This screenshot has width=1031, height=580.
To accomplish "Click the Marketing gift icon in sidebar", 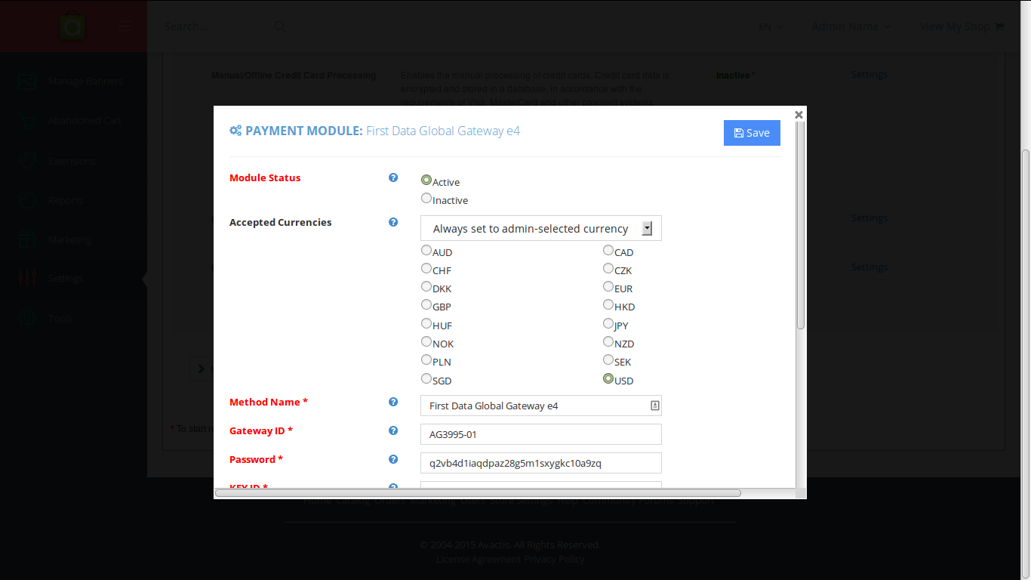I will [27, 239].
